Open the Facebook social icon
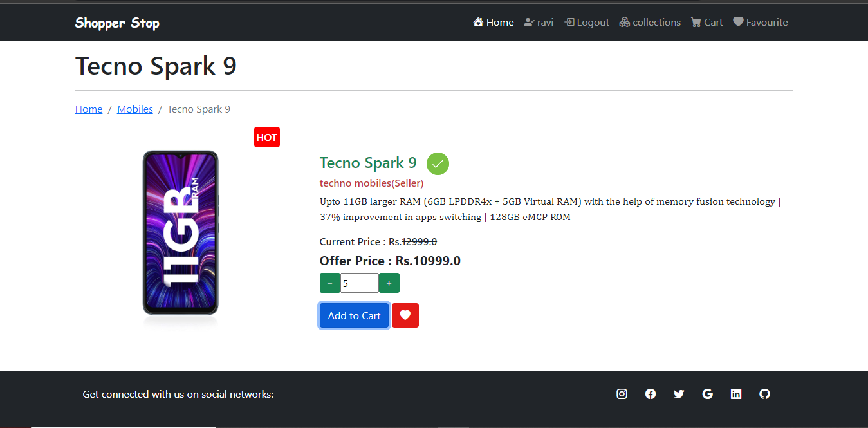This screenshot has width=868, height=428. coord(651,394)
